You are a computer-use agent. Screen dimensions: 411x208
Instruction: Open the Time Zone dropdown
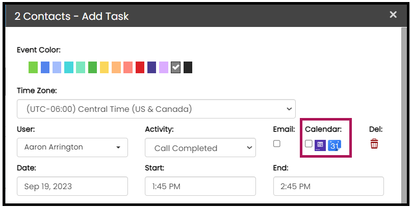[156, 109]
